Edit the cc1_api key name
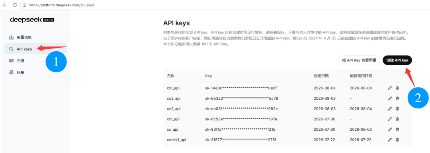The width and height of the screenshot is (430, 153). [390, 119]
